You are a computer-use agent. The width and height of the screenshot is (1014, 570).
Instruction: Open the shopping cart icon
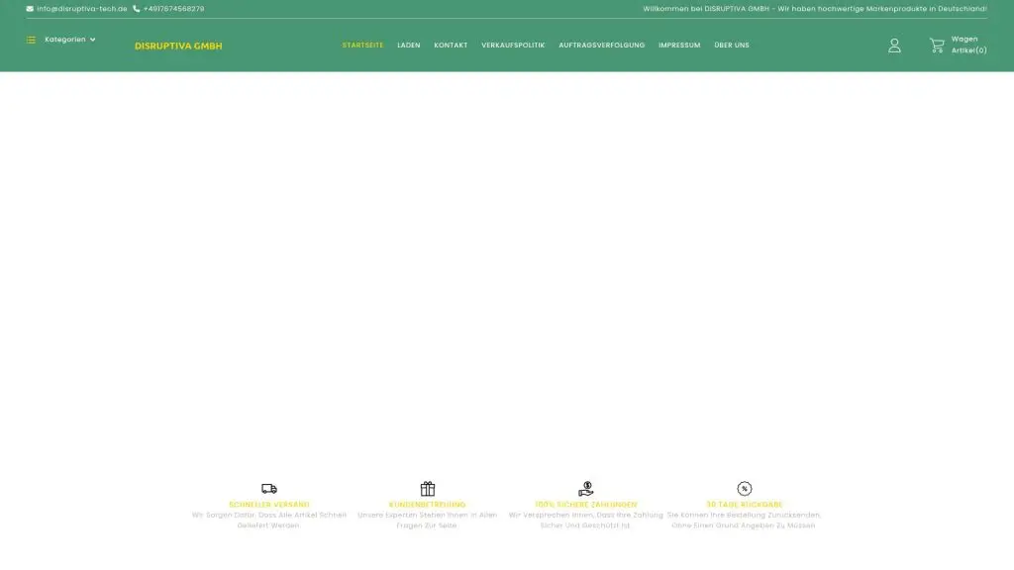point(936,46)
